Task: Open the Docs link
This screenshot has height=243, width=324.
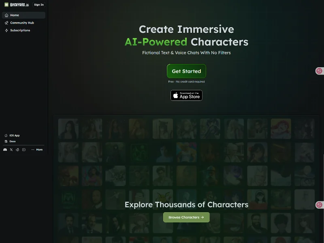Action: 10,141
